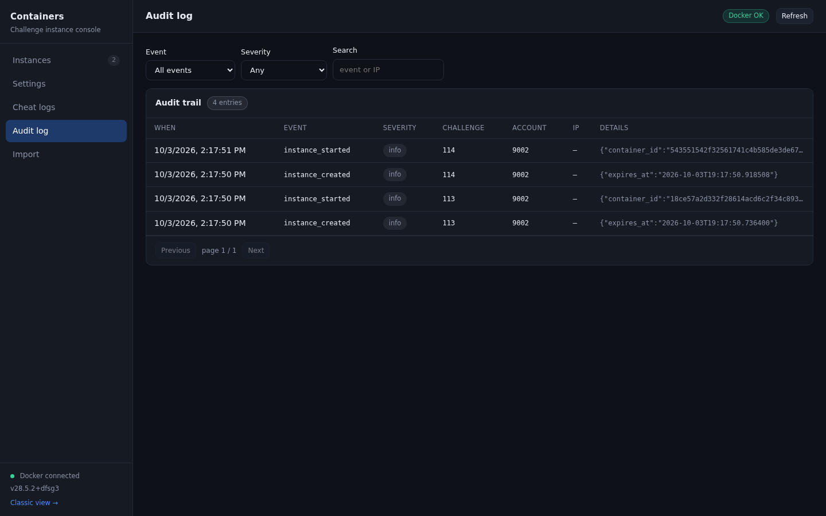Click the Containers console title
Viewport: 826px width, 516px height.
coord(37,17)
